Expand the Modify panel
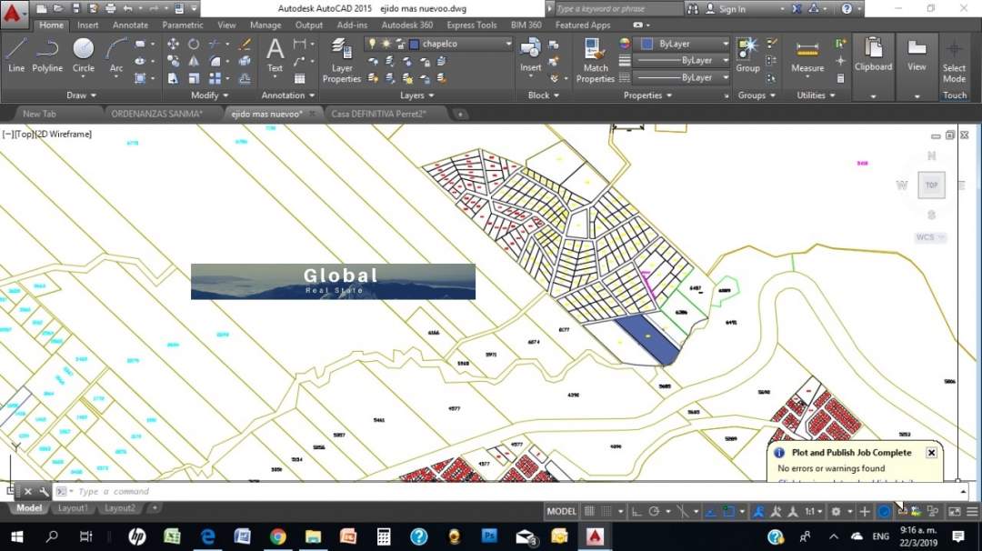The width and height of the screenshot is (982, 551). (210, 95)
